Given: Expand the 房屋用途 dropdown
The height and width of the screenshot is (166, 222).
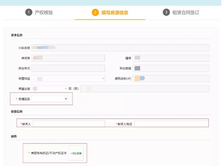Looking at the screenshot, I should tap(68, 79).
